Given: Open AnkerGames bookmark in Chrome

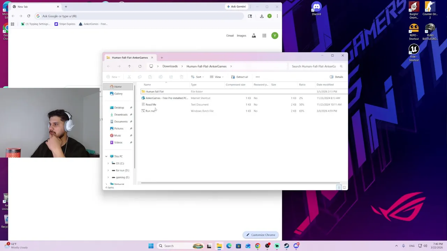Looking at the screenshot, I should click(93, 24).
